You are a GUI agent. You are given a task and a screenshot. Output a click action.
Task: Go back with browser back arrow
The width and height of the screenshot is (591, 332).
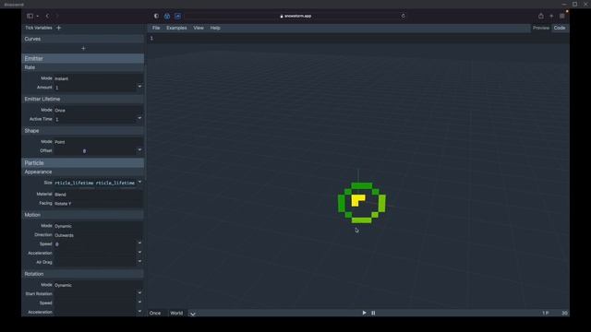(x=47, y=16)
